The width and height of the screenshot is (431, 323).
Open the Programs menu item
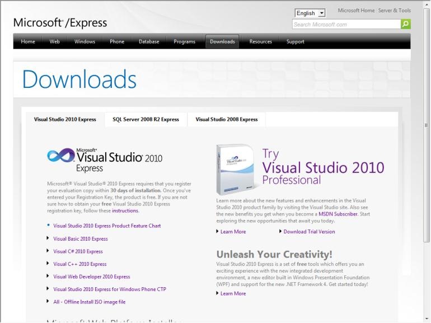click(x=185, y=41)
